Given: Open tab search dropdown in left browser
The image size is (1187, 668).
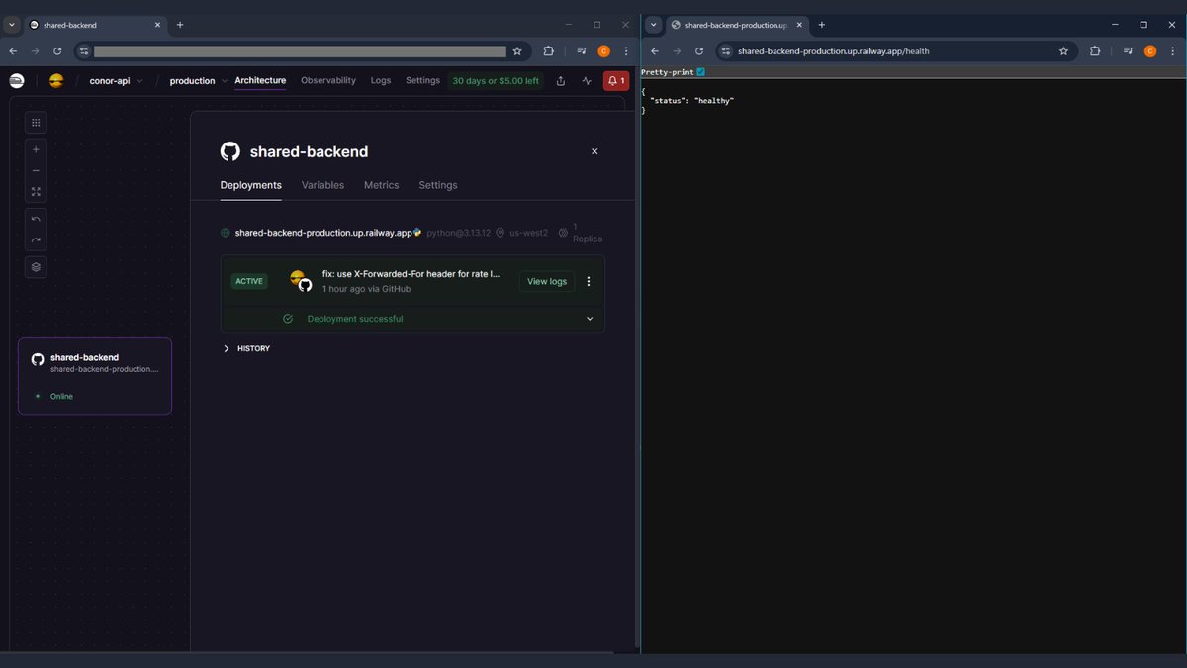Looking at the screenshot, I should pyautogui.click(x=12, y=24).
